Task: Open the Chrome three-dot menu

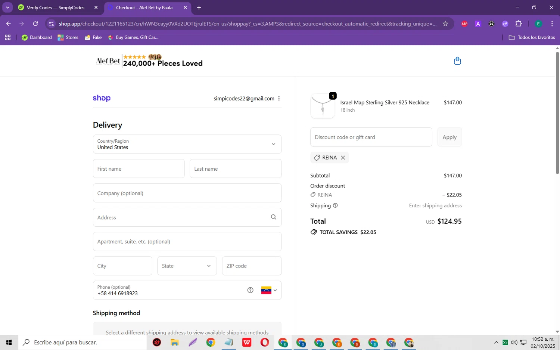Action: (552, 24)
